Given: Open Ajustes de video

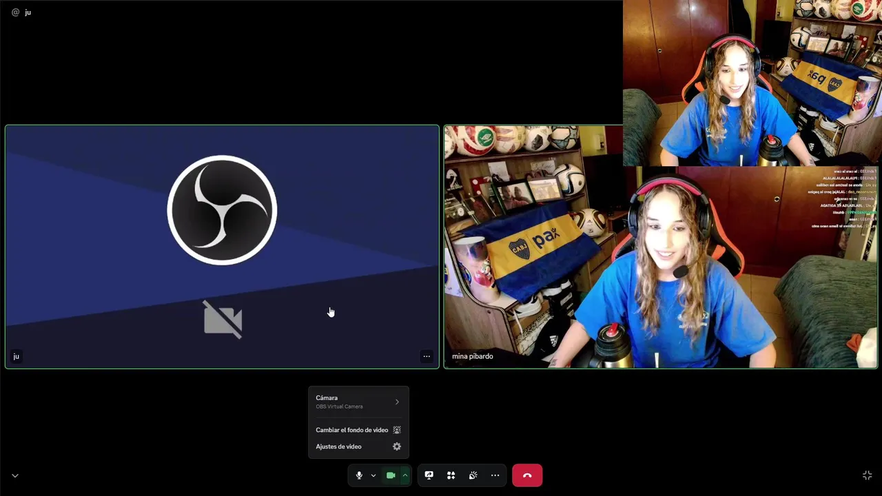Looking at the screenshot, I should (x=358, y=446).
